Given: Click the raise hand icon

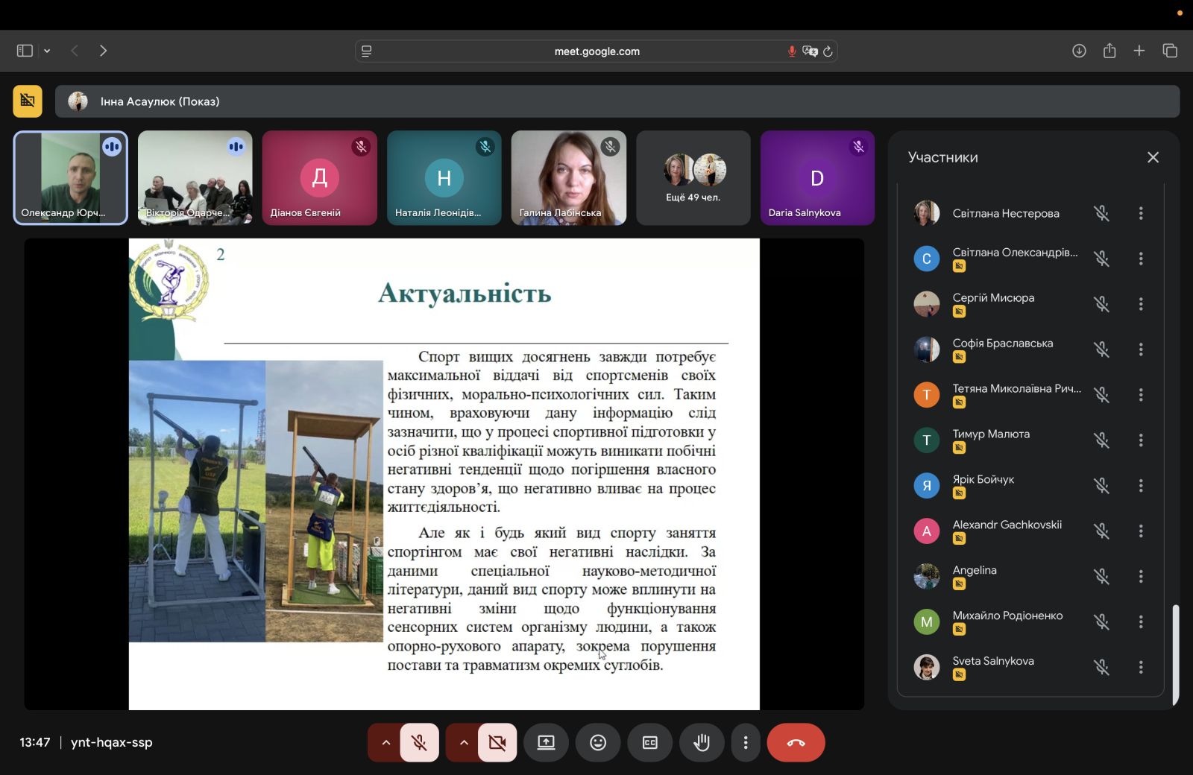Looking at the screenshot, I should pyautogui.click(x=701, y=742).
